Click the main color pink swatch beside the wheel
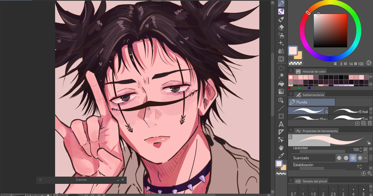 [x=293, y=50]
